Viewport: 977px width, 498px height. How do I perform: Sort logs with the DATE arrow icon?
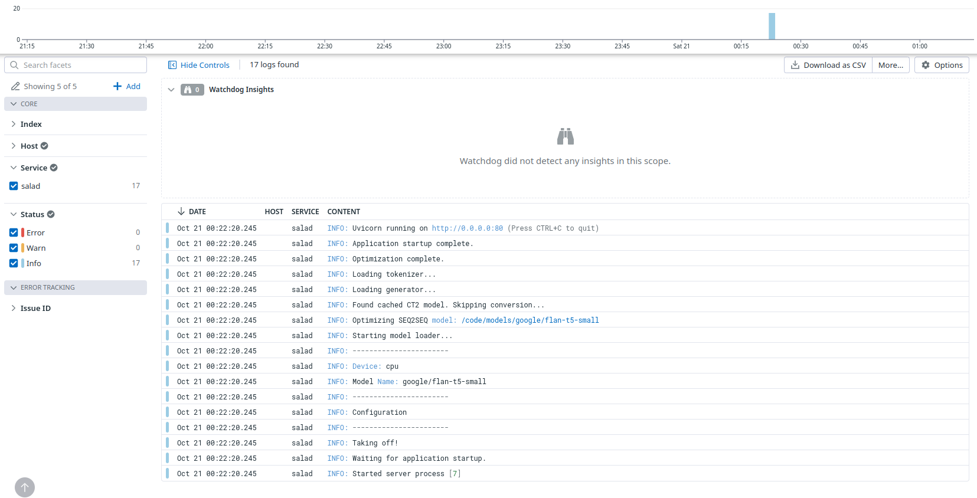coord(181,211)
